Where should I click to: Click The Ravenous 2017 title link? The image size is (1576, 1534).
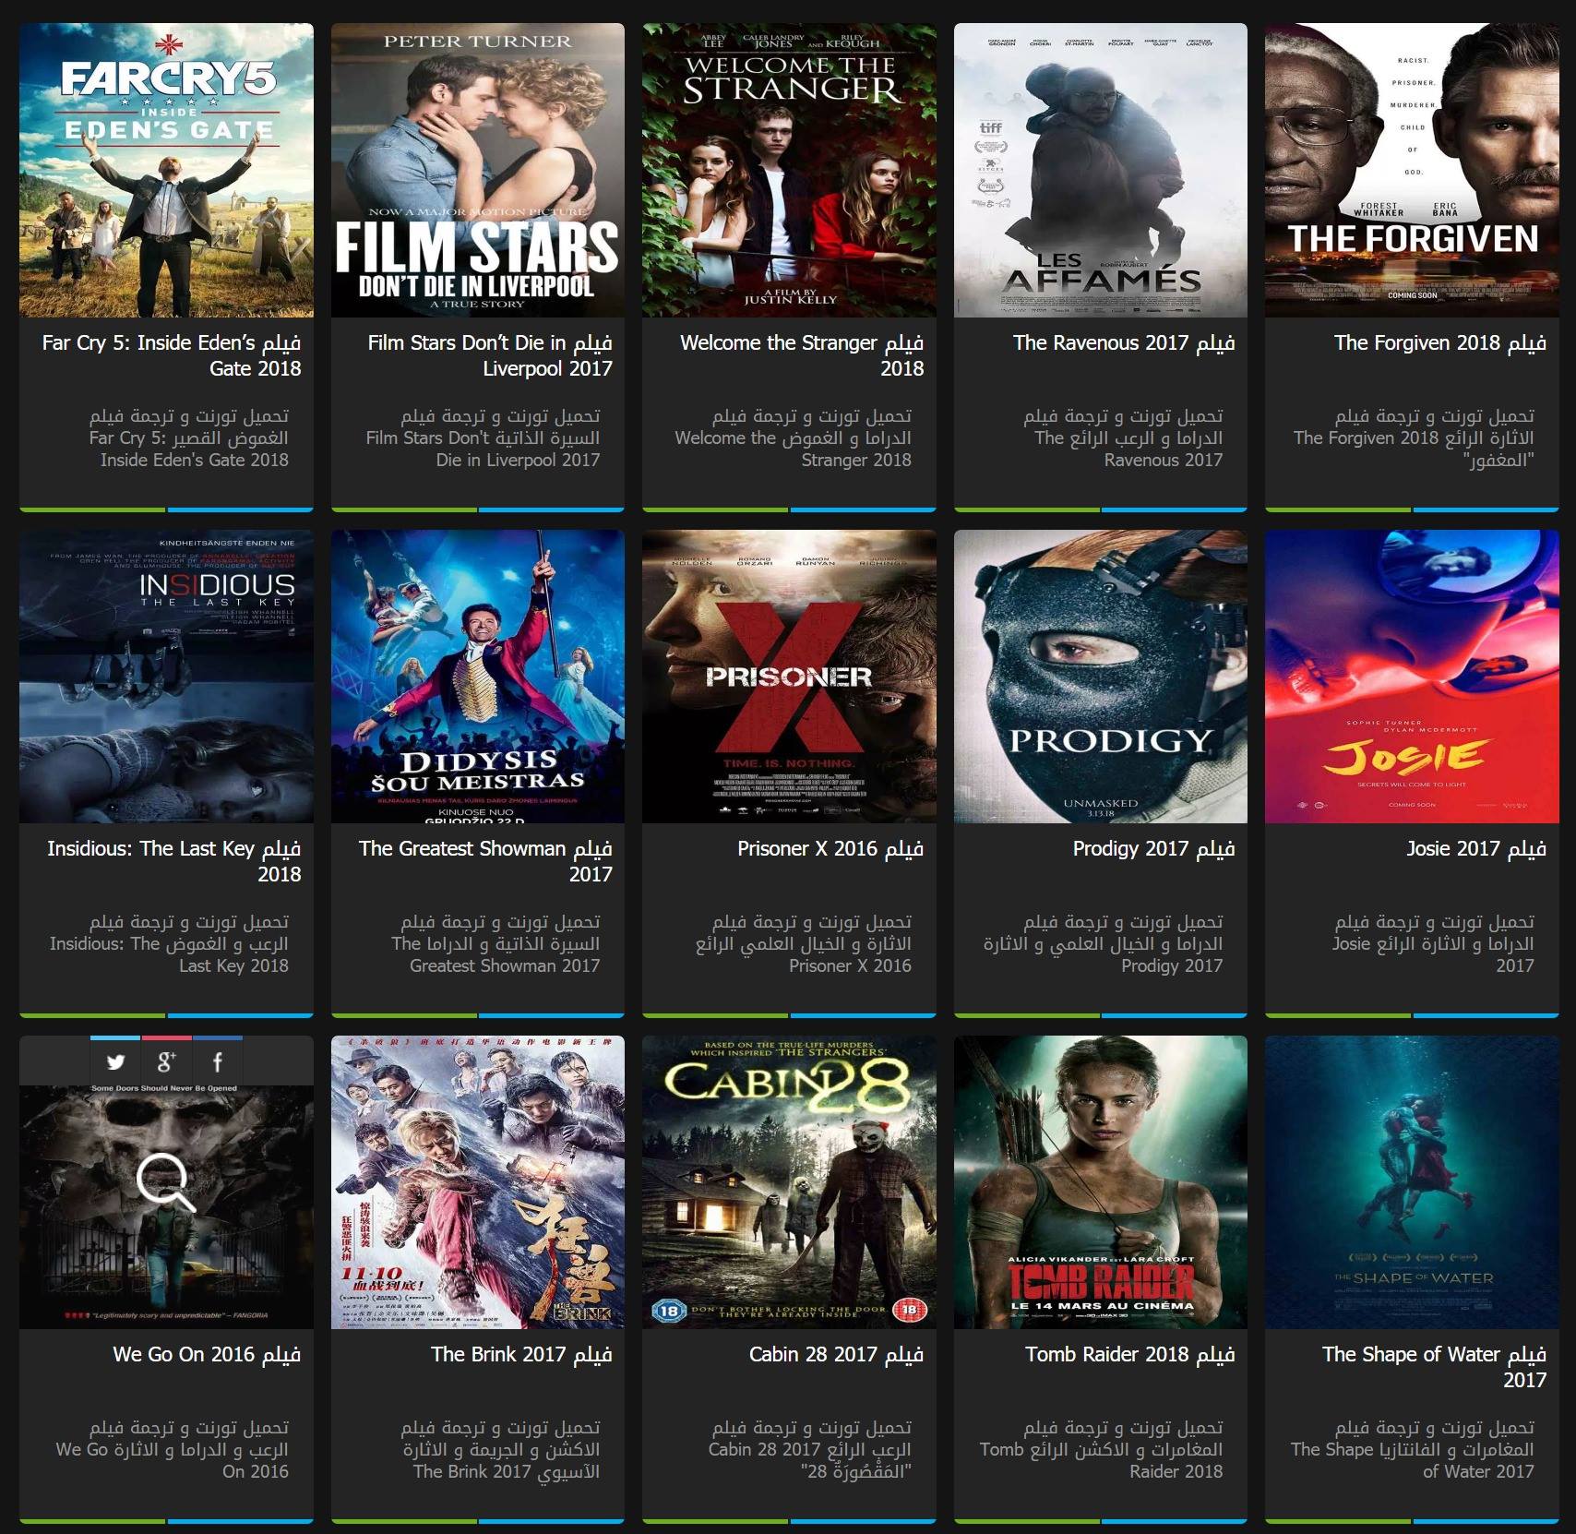click(x=1124, y=343)
